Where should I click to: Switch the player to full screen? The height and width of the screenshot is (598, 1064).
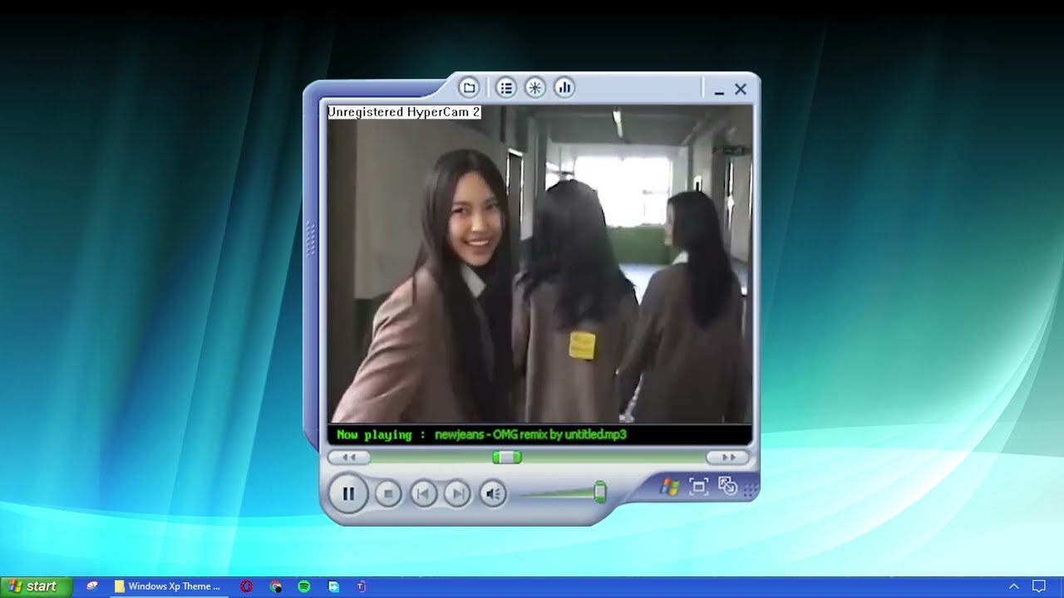tap(698, 487)
